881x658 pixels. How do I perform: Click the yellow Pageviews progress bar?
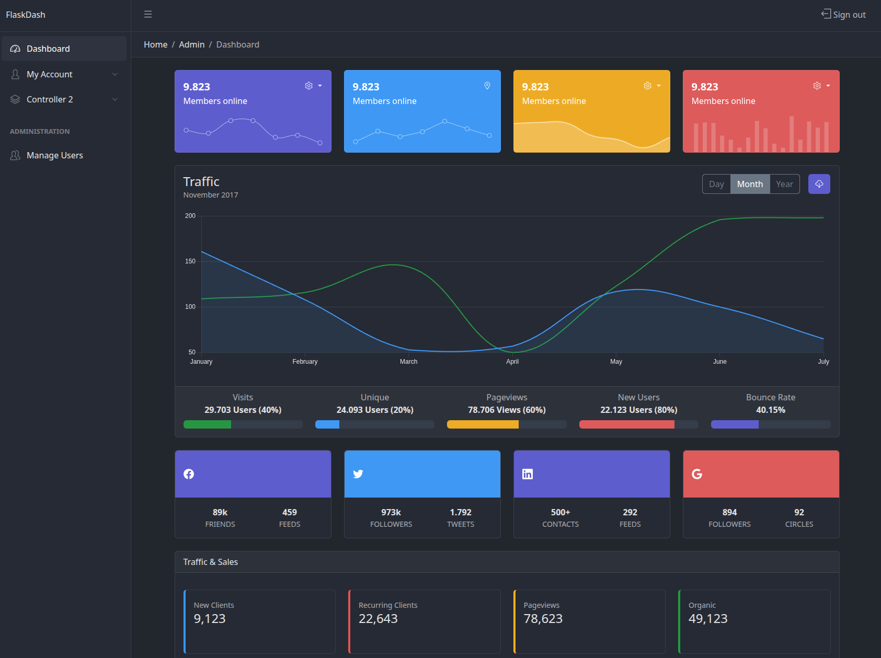tap(483, 424)
